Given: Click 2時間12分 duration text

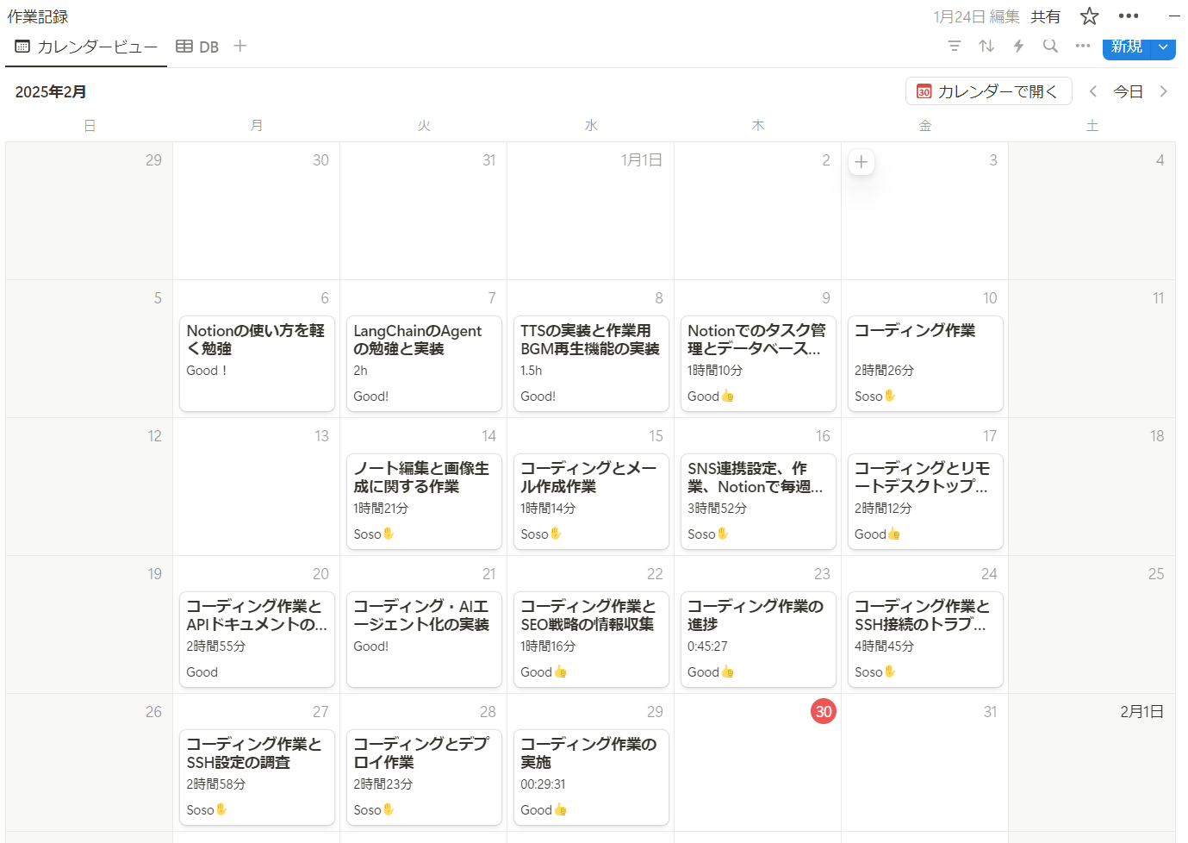Looking at the screenshot, I should pyautogui.click(x=883, y=508).
